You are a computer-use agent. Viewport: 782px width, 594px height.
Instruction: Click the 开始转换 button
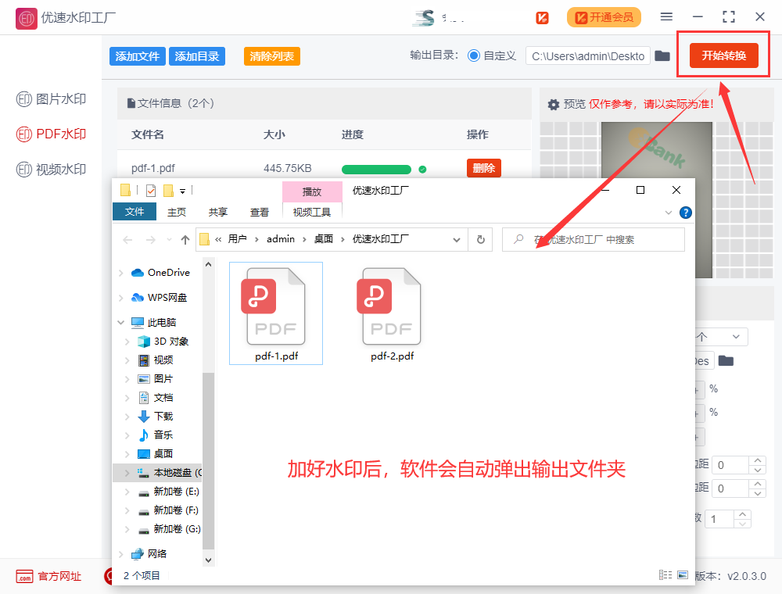723,55
